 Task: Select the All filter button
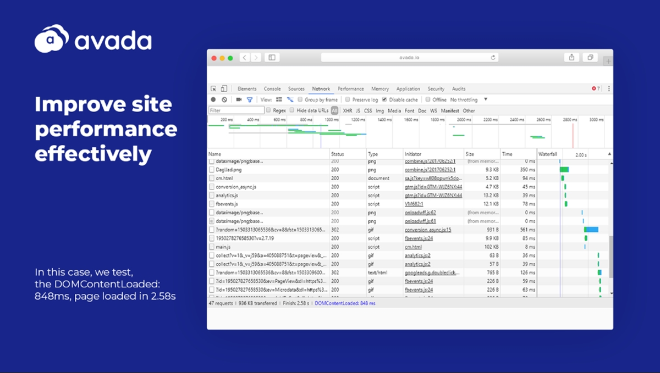pyautogui.click(x=334, y=110)
